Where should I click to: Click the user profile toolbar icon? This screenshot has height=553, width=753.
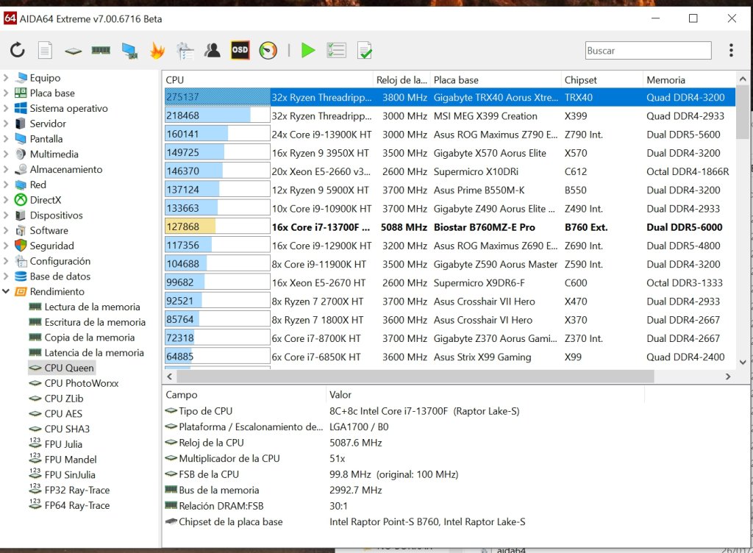coord(213,50)
